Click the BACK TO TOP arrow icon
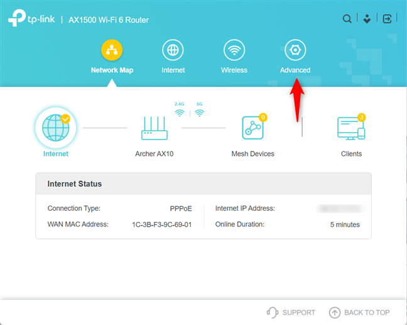This screenshot has height=325, width=407. pos(335,312)
